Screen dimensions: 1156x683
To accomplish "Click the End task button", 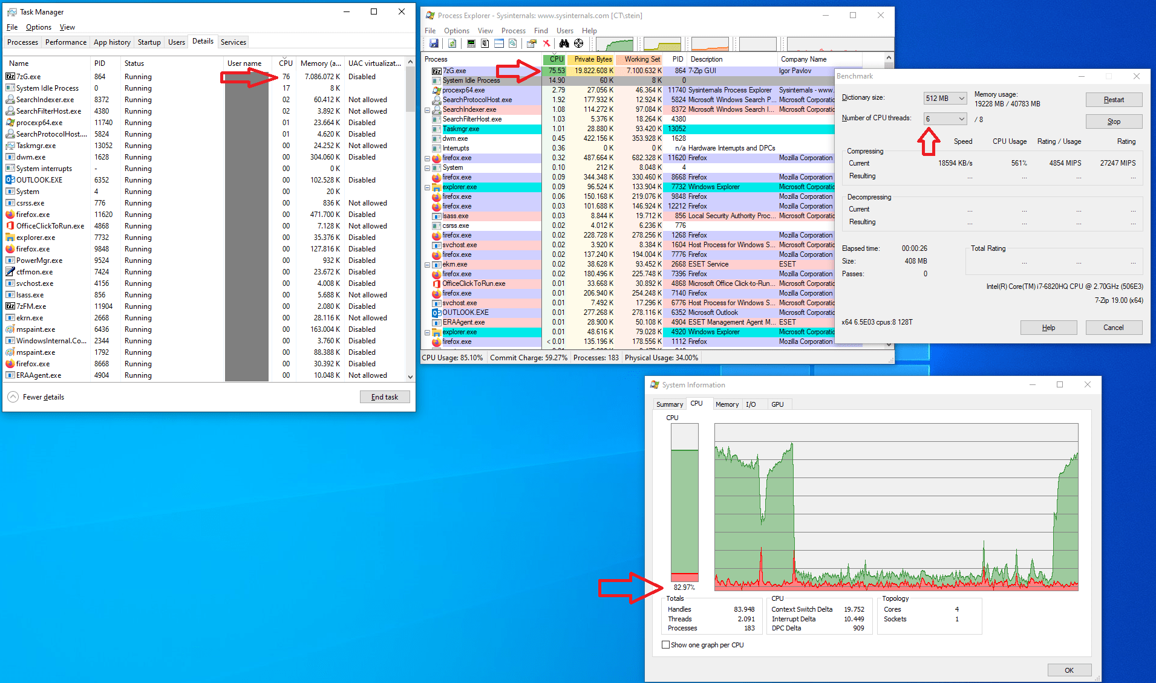I will click(385, 397).
